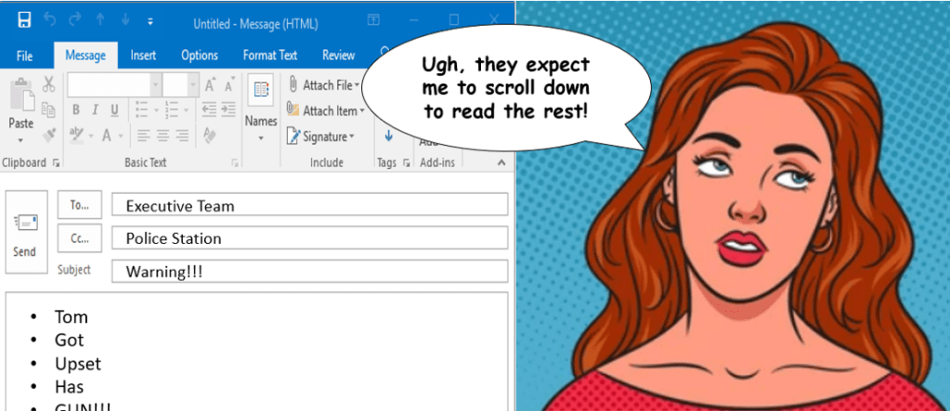950x411 pixels.
Task: Click the Cc... button
Action: (x=79, y=238)
